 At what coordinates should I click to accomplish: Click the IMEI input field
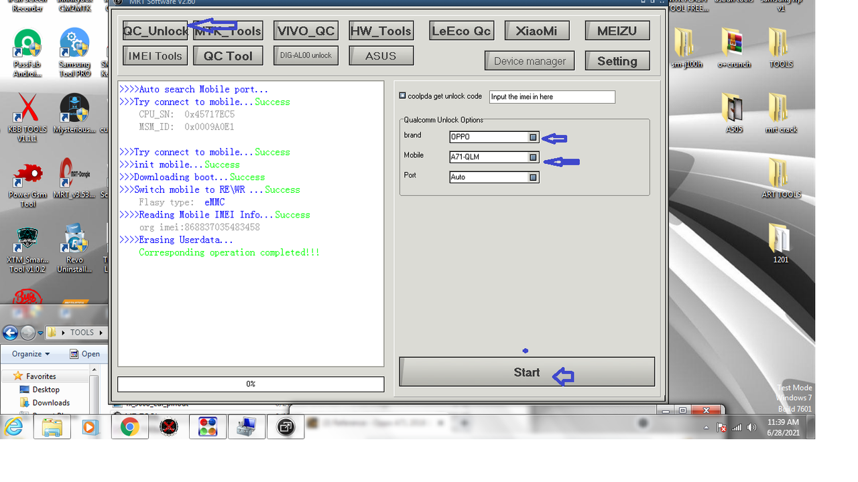coord(552,97)
